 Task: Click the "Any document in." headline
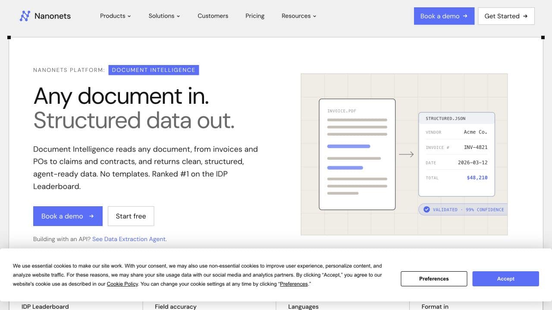tap(121, 96)
